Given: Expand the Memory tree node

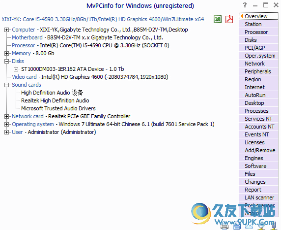Looking at the screenshot, I should click(x=6, y=54).
